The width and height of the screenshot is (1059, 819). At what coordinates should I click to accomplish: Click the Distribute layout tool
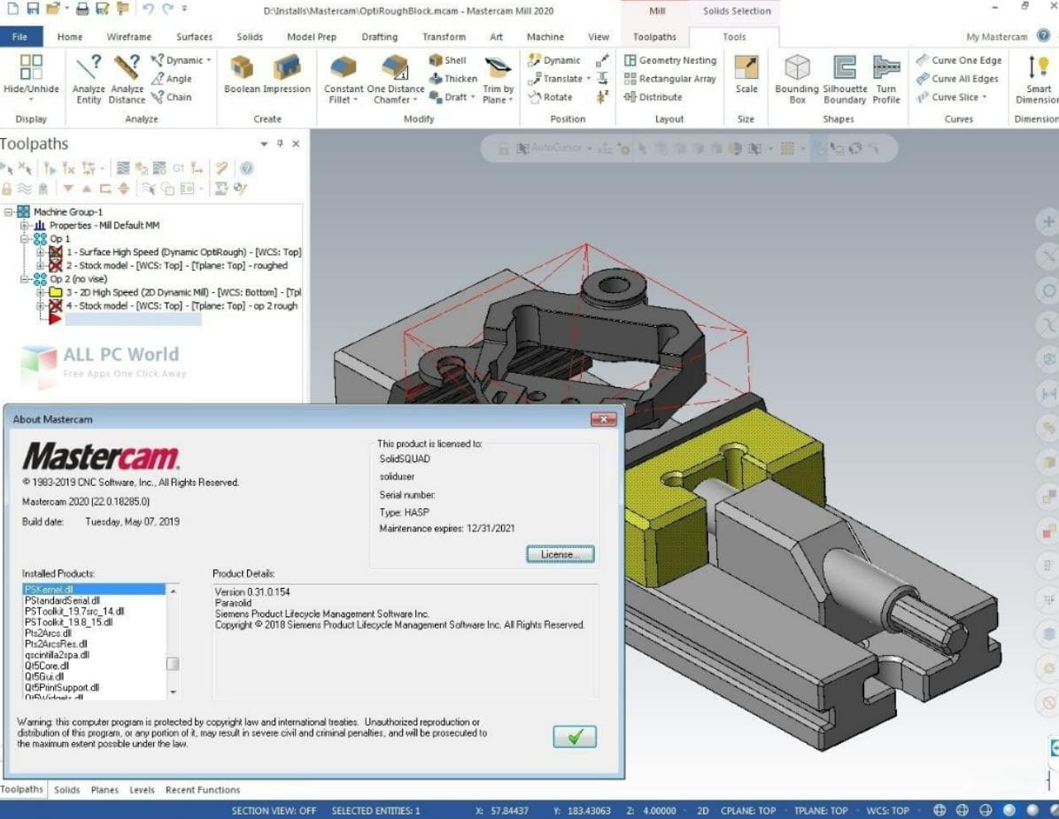(x=653, y=97)
